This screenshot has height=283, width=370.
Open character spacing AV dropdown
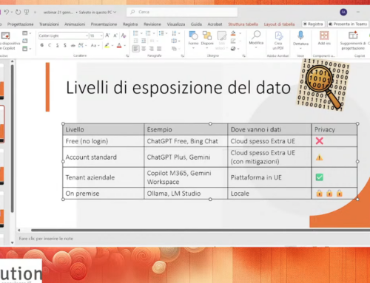click(x=82, y=45)
